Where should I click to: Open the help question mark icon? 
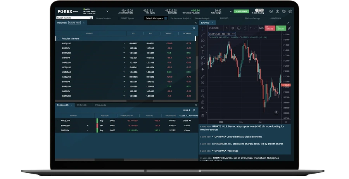[277, 11]
